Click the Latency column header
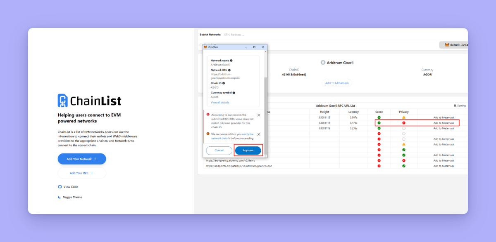The width and height of the screenshot is (496, 242). (x=353, y=112)
